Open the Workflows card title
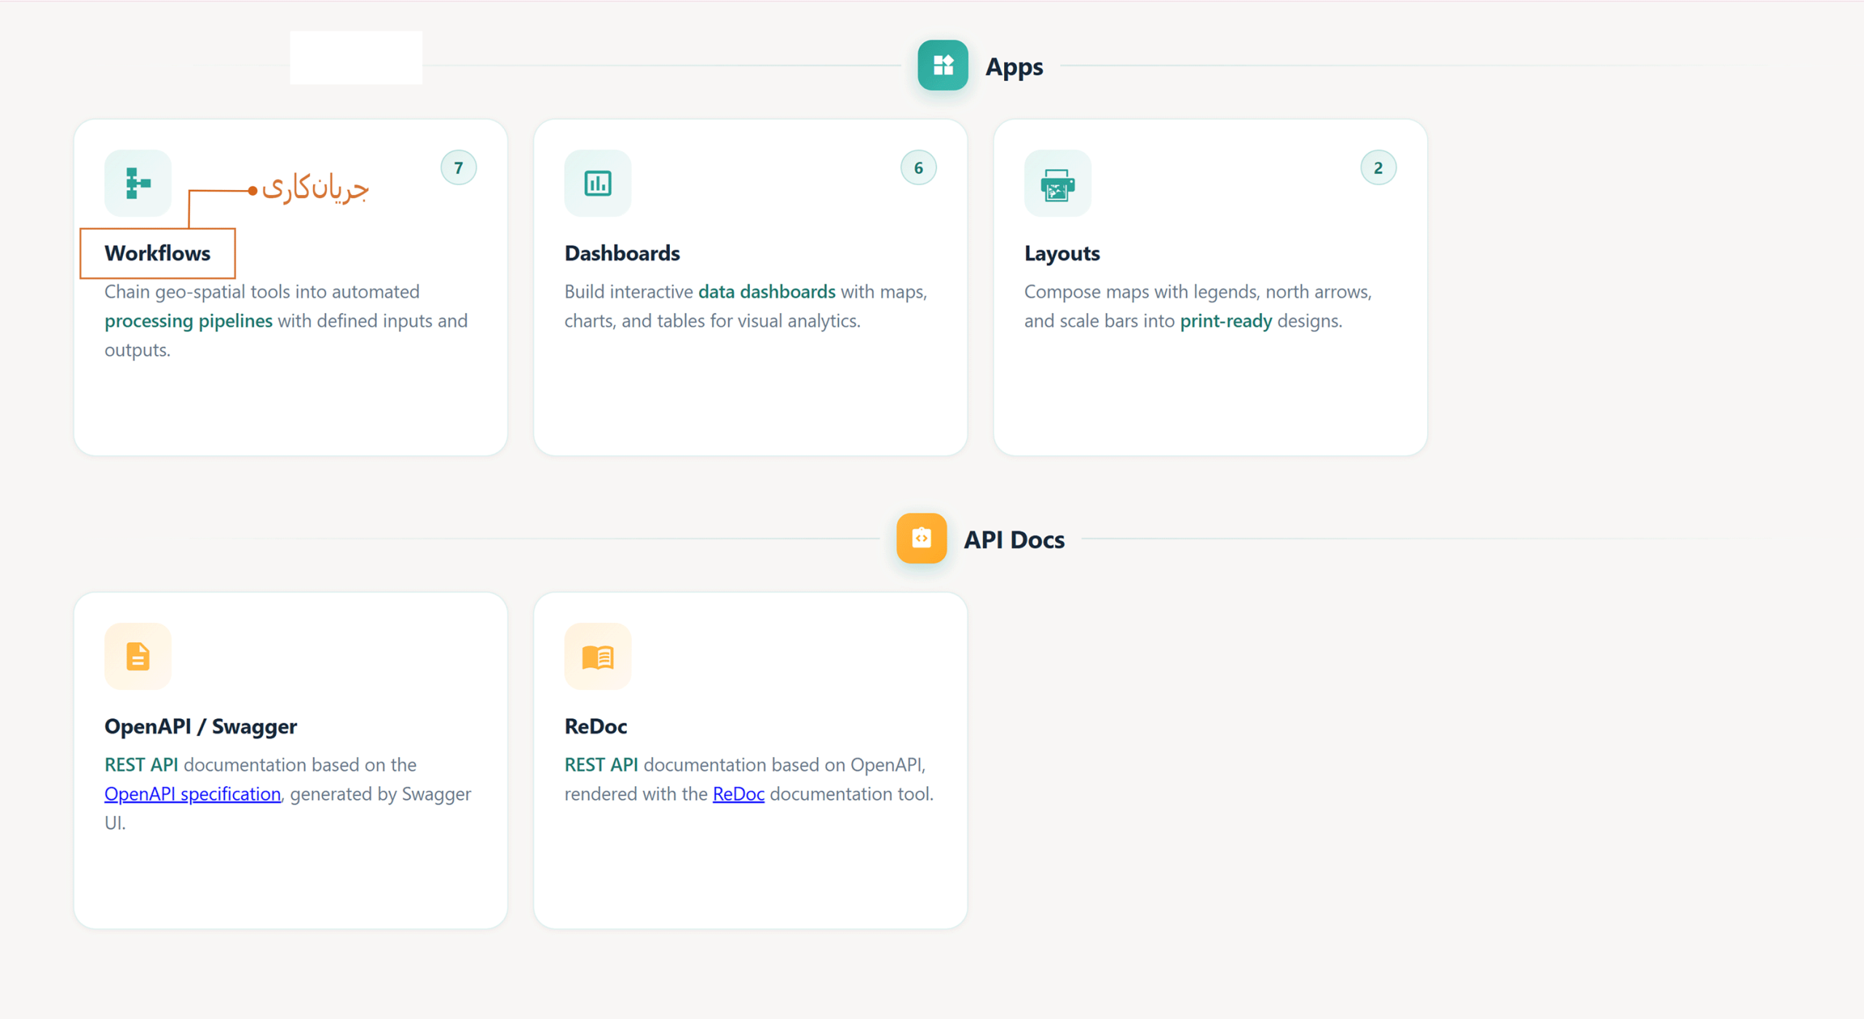 (157, 253)
